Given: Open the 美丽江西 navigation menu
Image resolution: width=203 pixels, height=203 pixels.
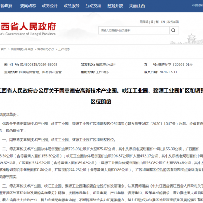Looking at the screenshot, I should pyautogui.click(x=137, y=6).
